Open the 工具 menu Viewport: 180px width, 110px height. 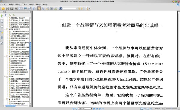pos(24,5)
